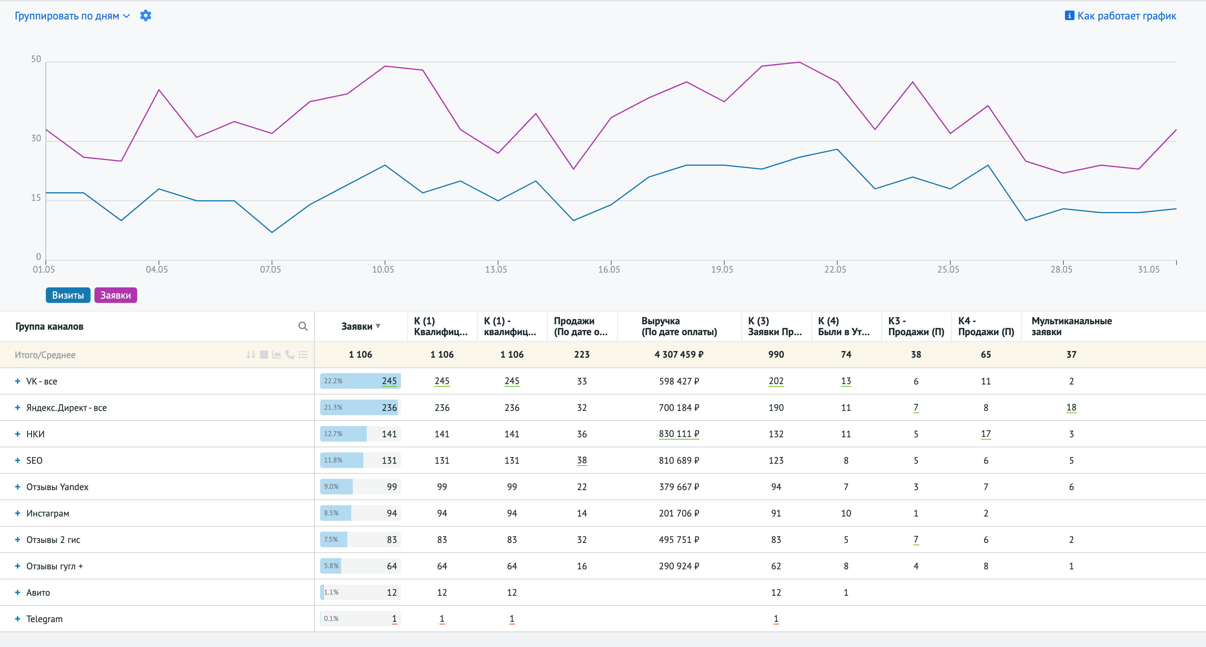Viewport: 1206px width, 647px height.
Task: Toggle the Заявки series on the chart
Action: (116, 295)
